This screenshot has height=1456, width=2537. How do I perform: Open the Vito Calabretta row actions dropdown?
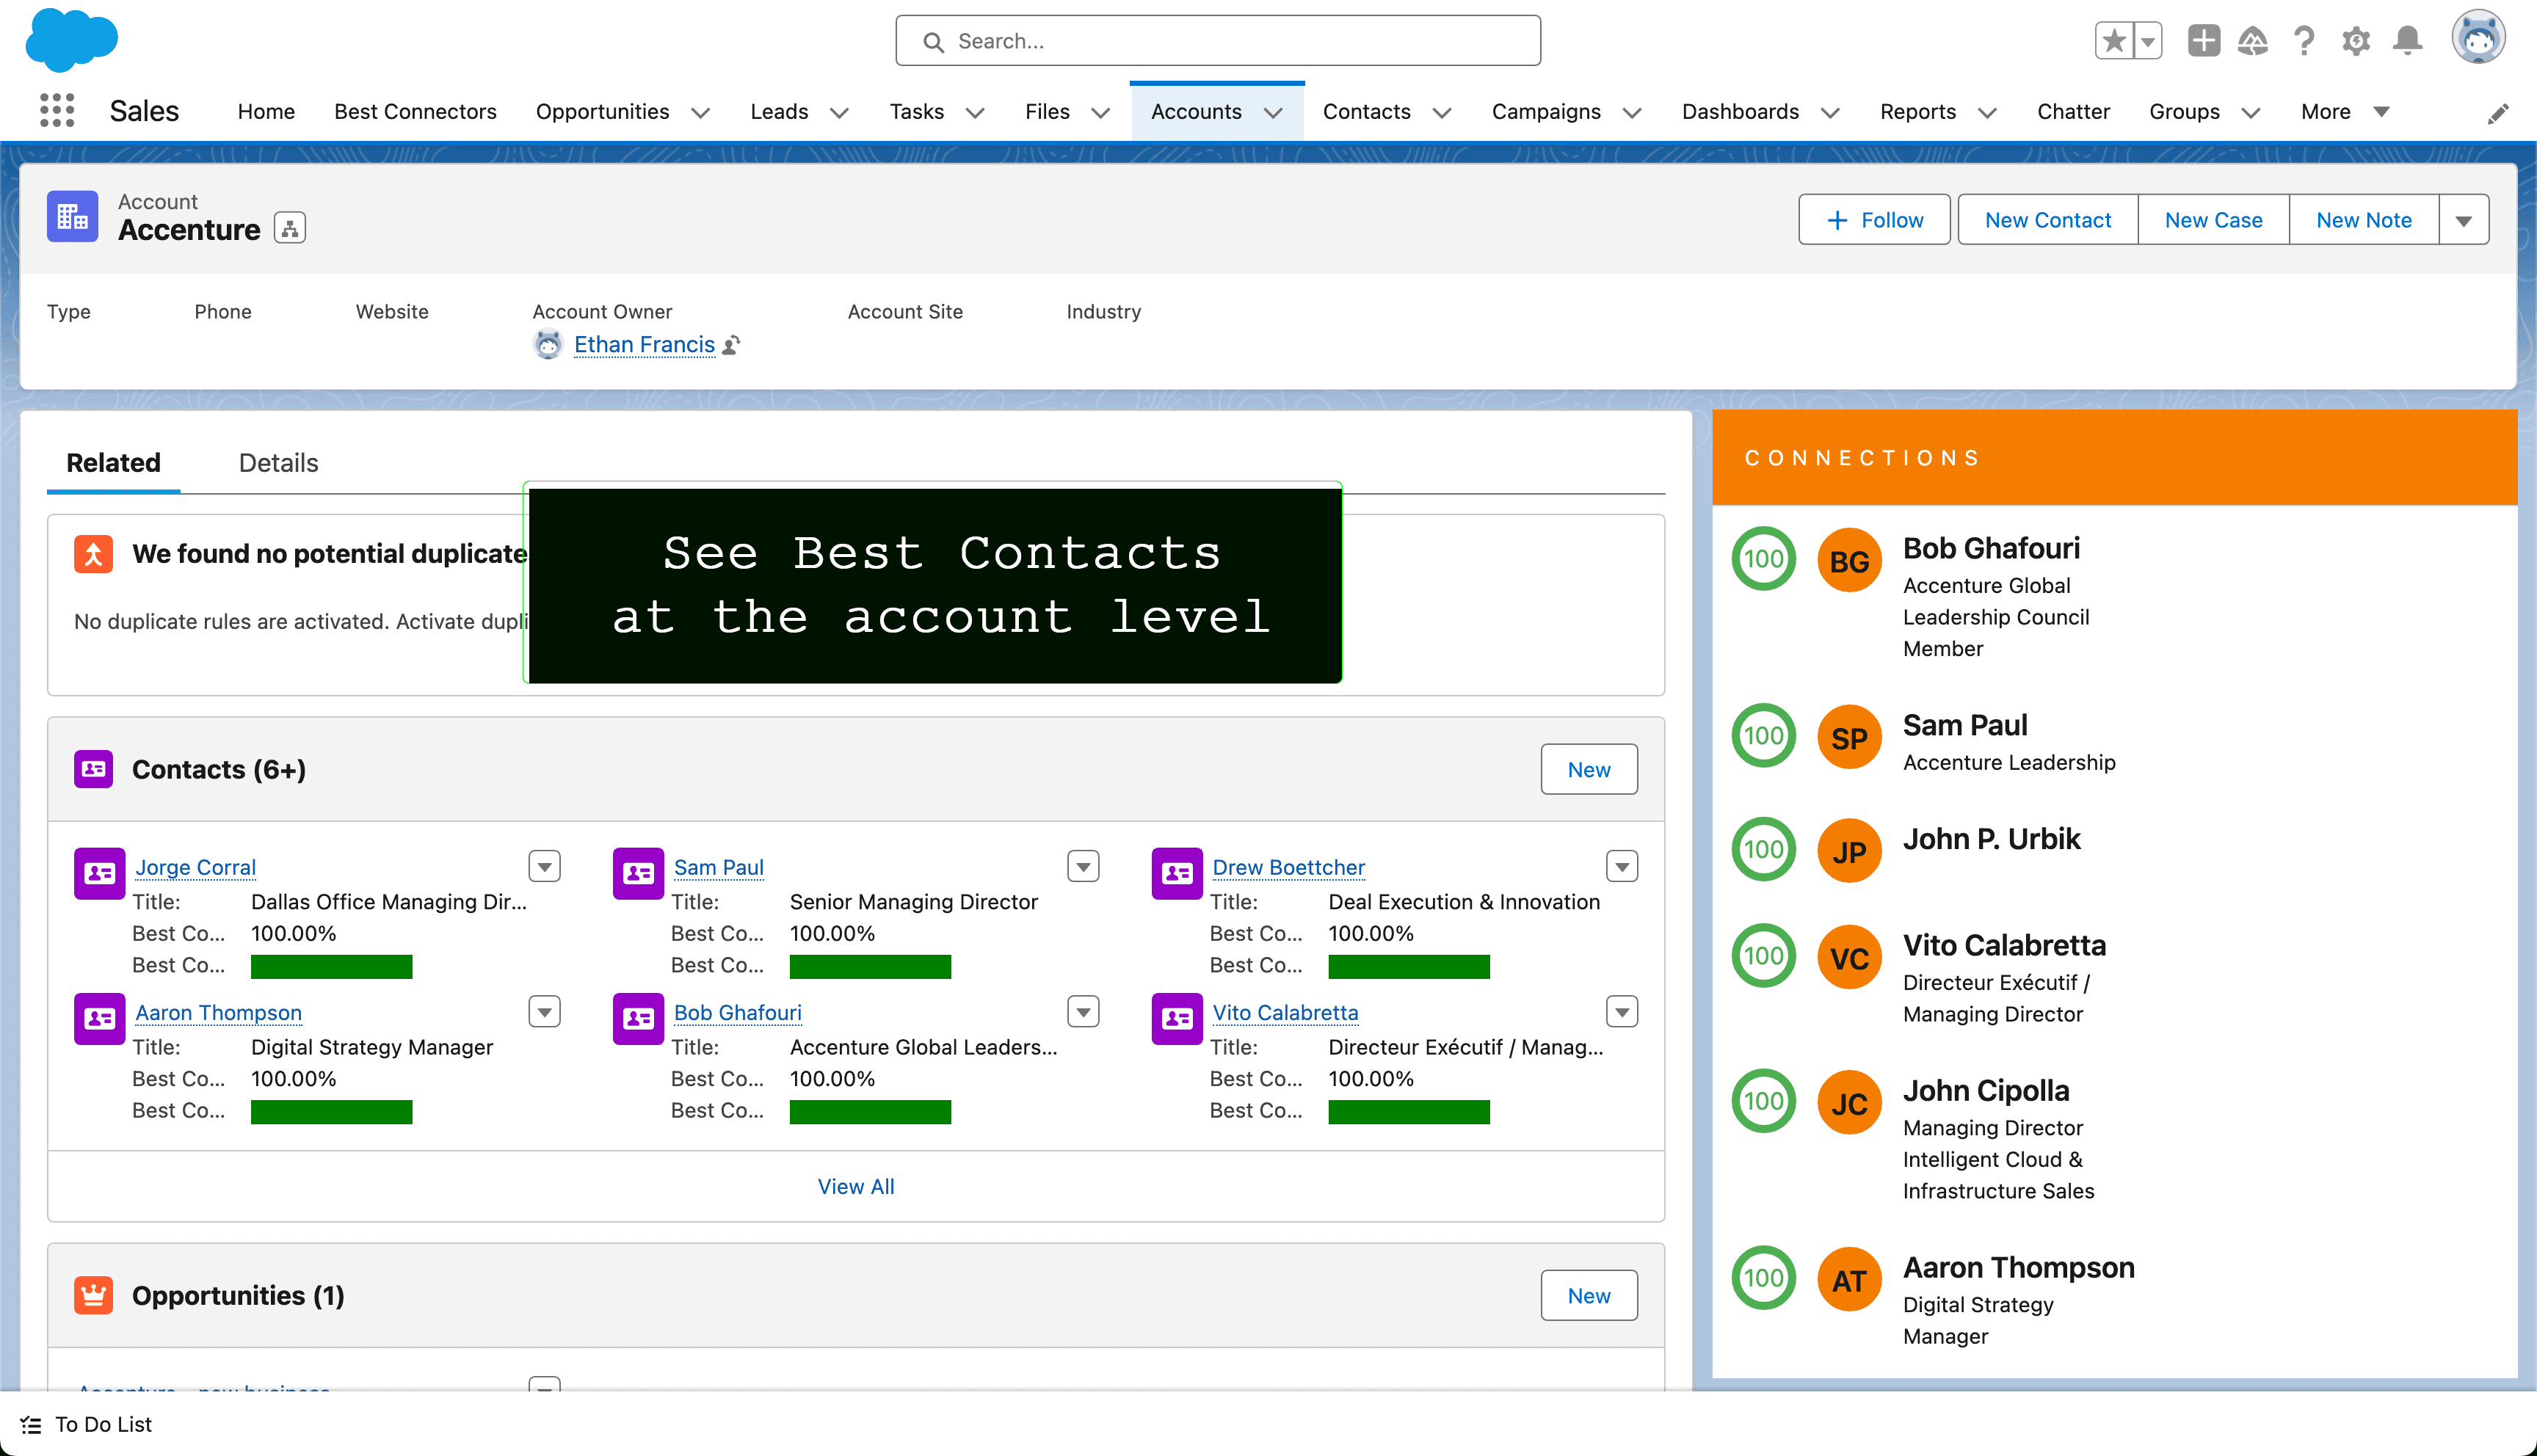(1622, 1011)
